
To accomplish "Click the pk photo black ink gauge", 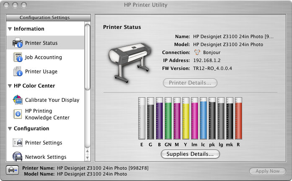I will pyautogui.click(x=212, y=118).
